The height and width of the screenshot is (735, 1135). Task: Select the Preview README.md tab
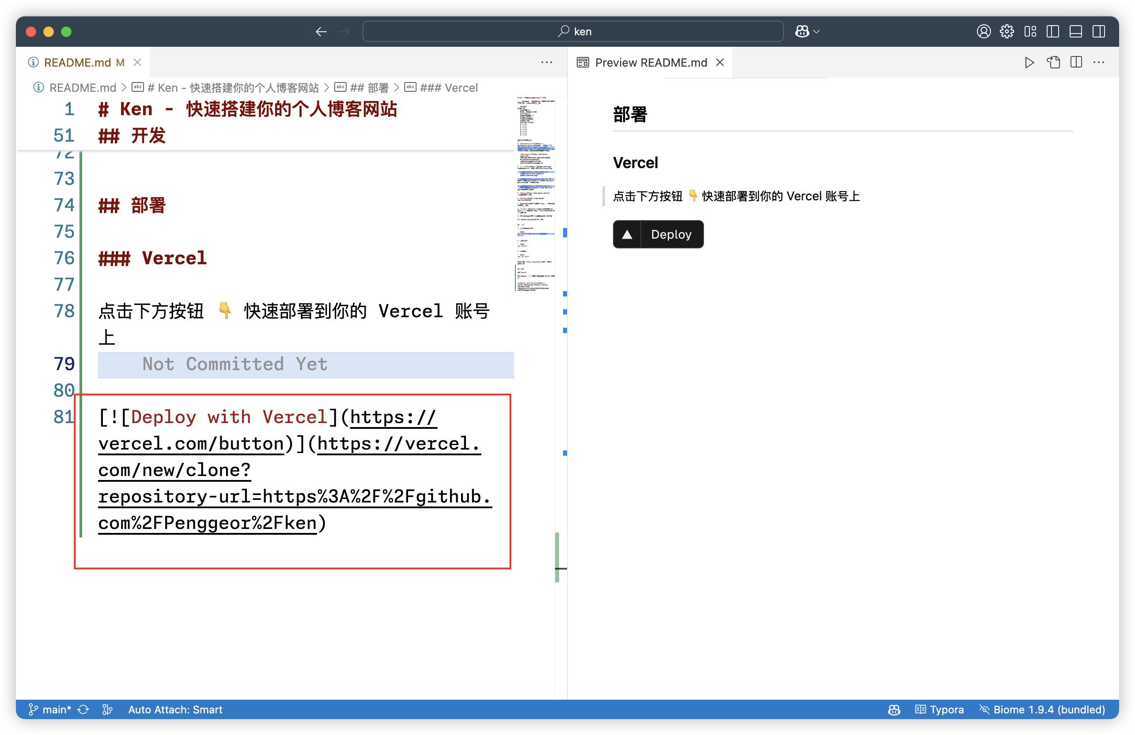[x=651, y=62]
